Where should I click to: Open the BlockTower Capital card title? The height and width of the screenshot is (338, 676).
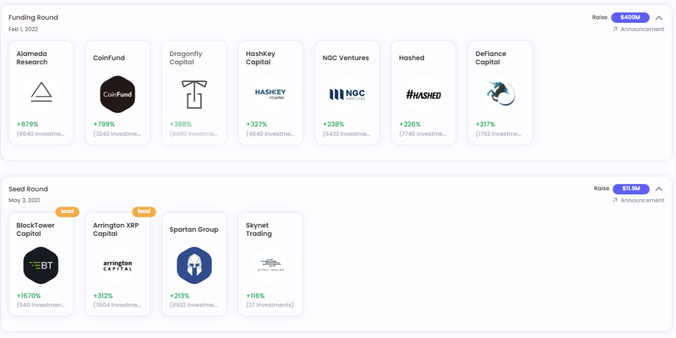35,230
